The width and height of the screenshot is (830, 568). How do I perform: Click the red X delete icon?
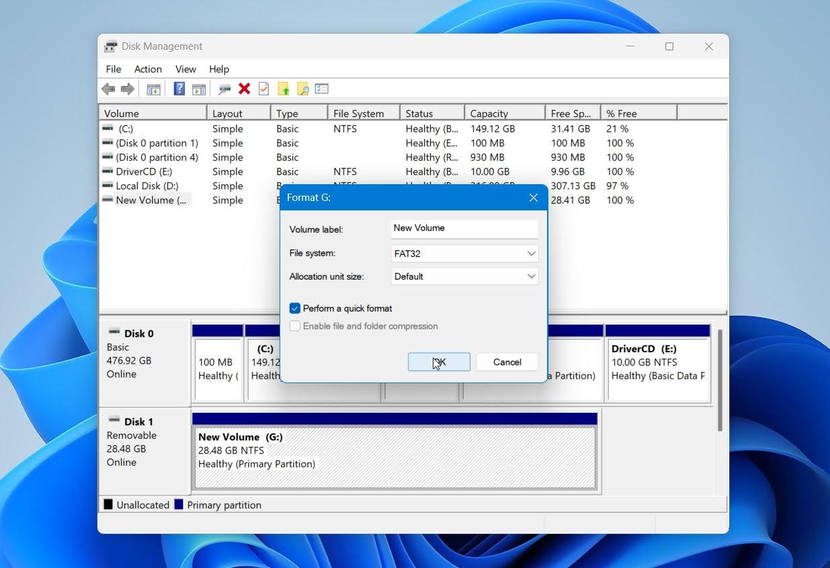coord(245,89)
